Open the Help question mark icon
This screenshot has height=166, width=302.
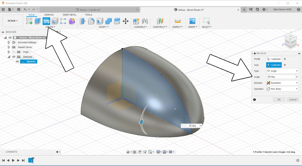(x=298, y=9)
